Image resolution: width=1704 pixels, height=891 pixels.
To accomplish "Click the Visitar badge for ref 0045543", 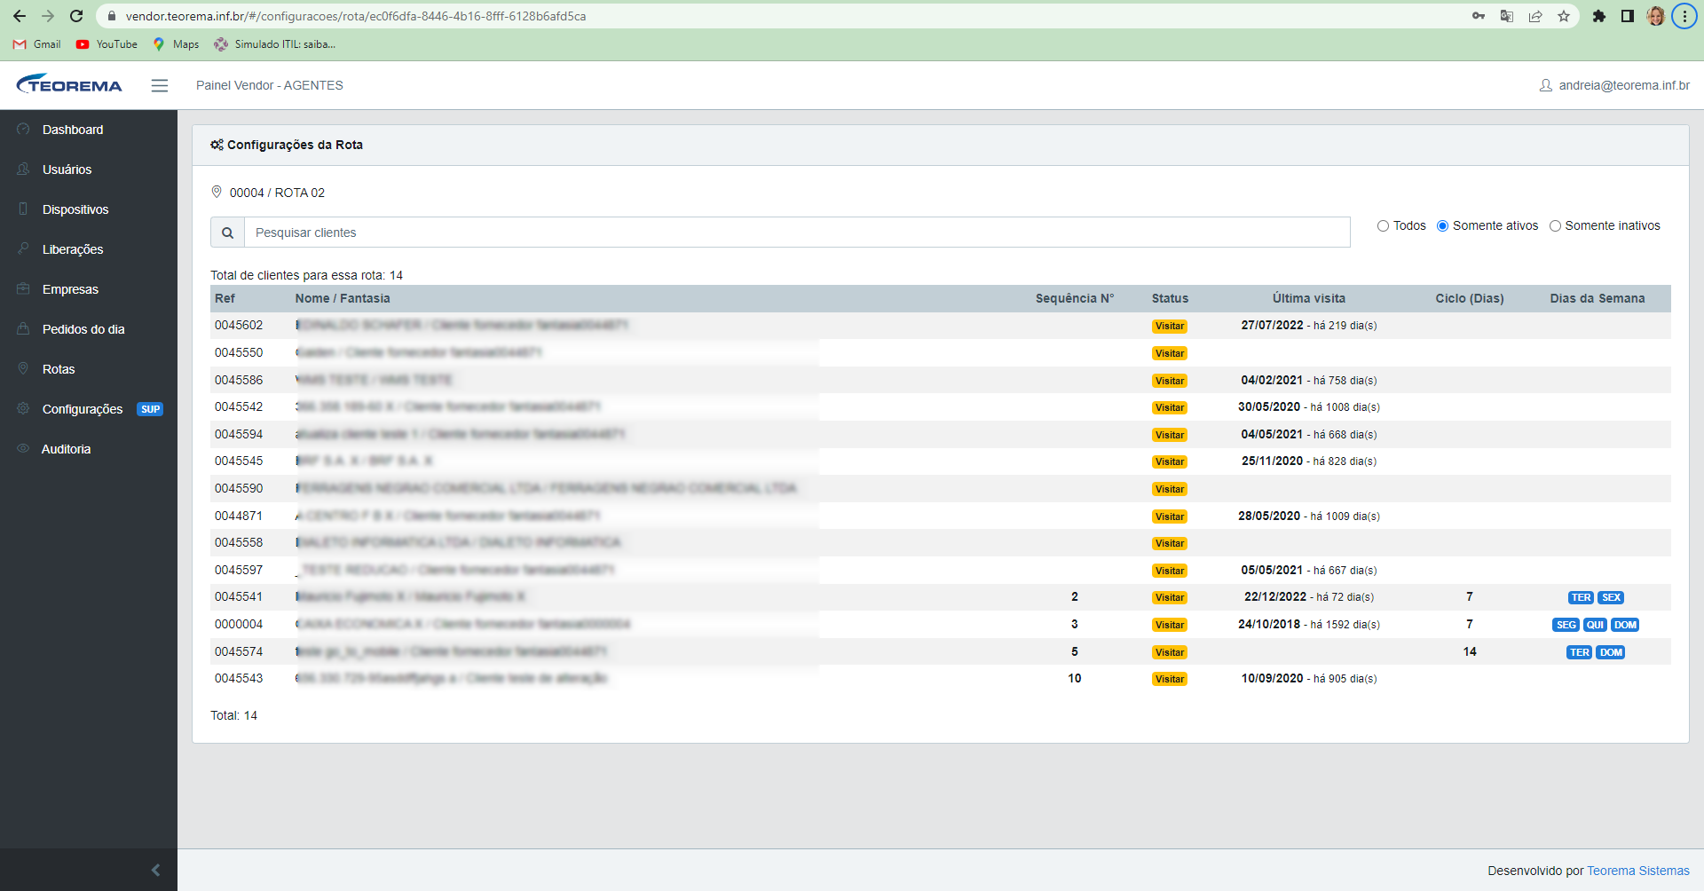I will [1170, 679].
